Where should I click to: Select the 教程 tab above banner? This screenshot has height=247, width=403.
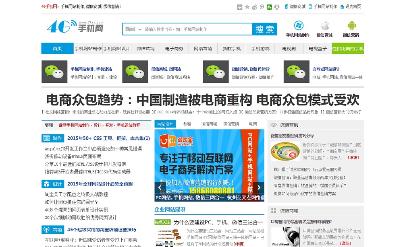[187, 124]
